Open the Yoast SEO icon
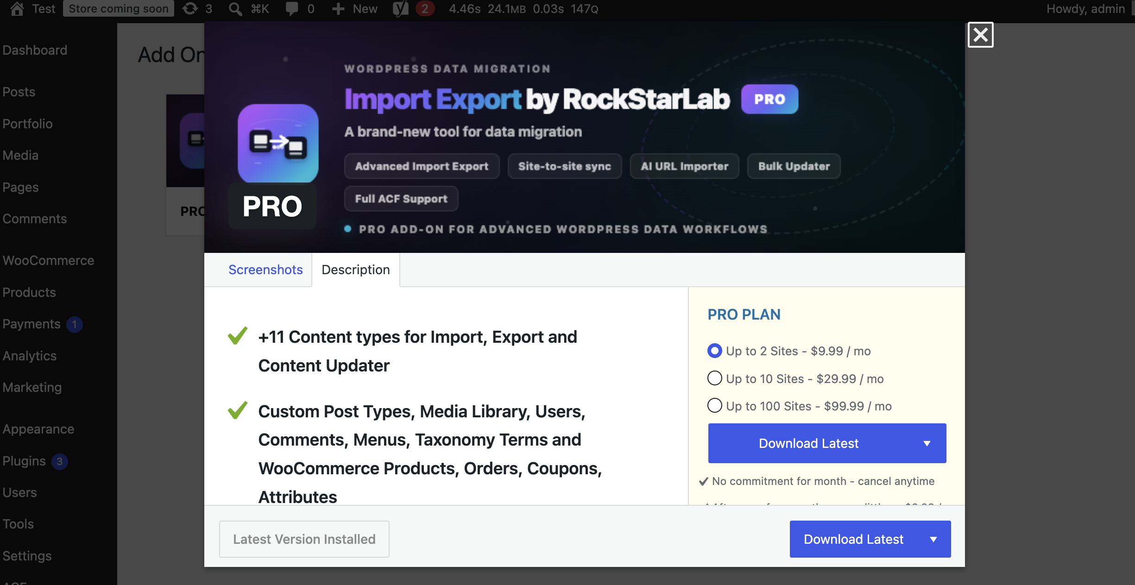 pyautogui.click(x=401, y=8)
